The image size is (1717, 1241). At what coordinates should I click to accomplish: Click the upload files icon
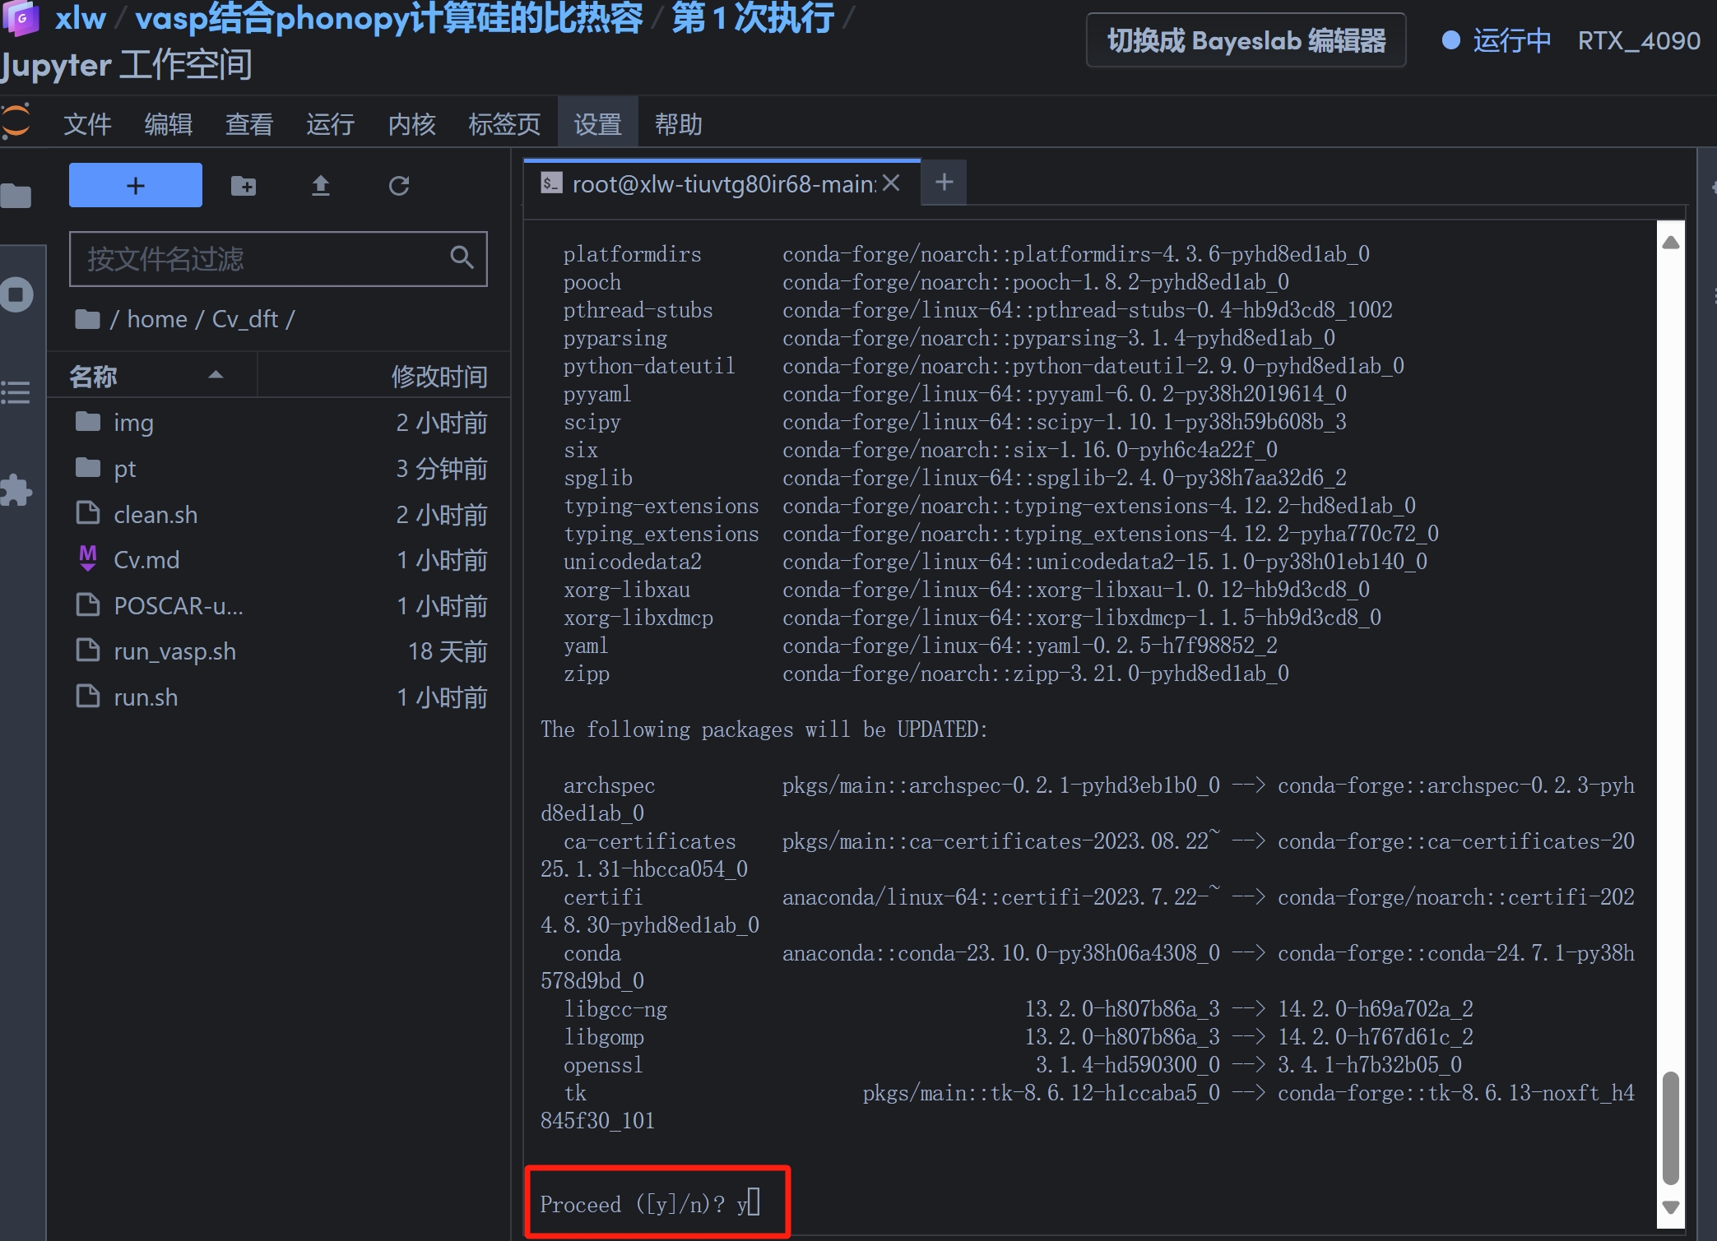point(321,186)
